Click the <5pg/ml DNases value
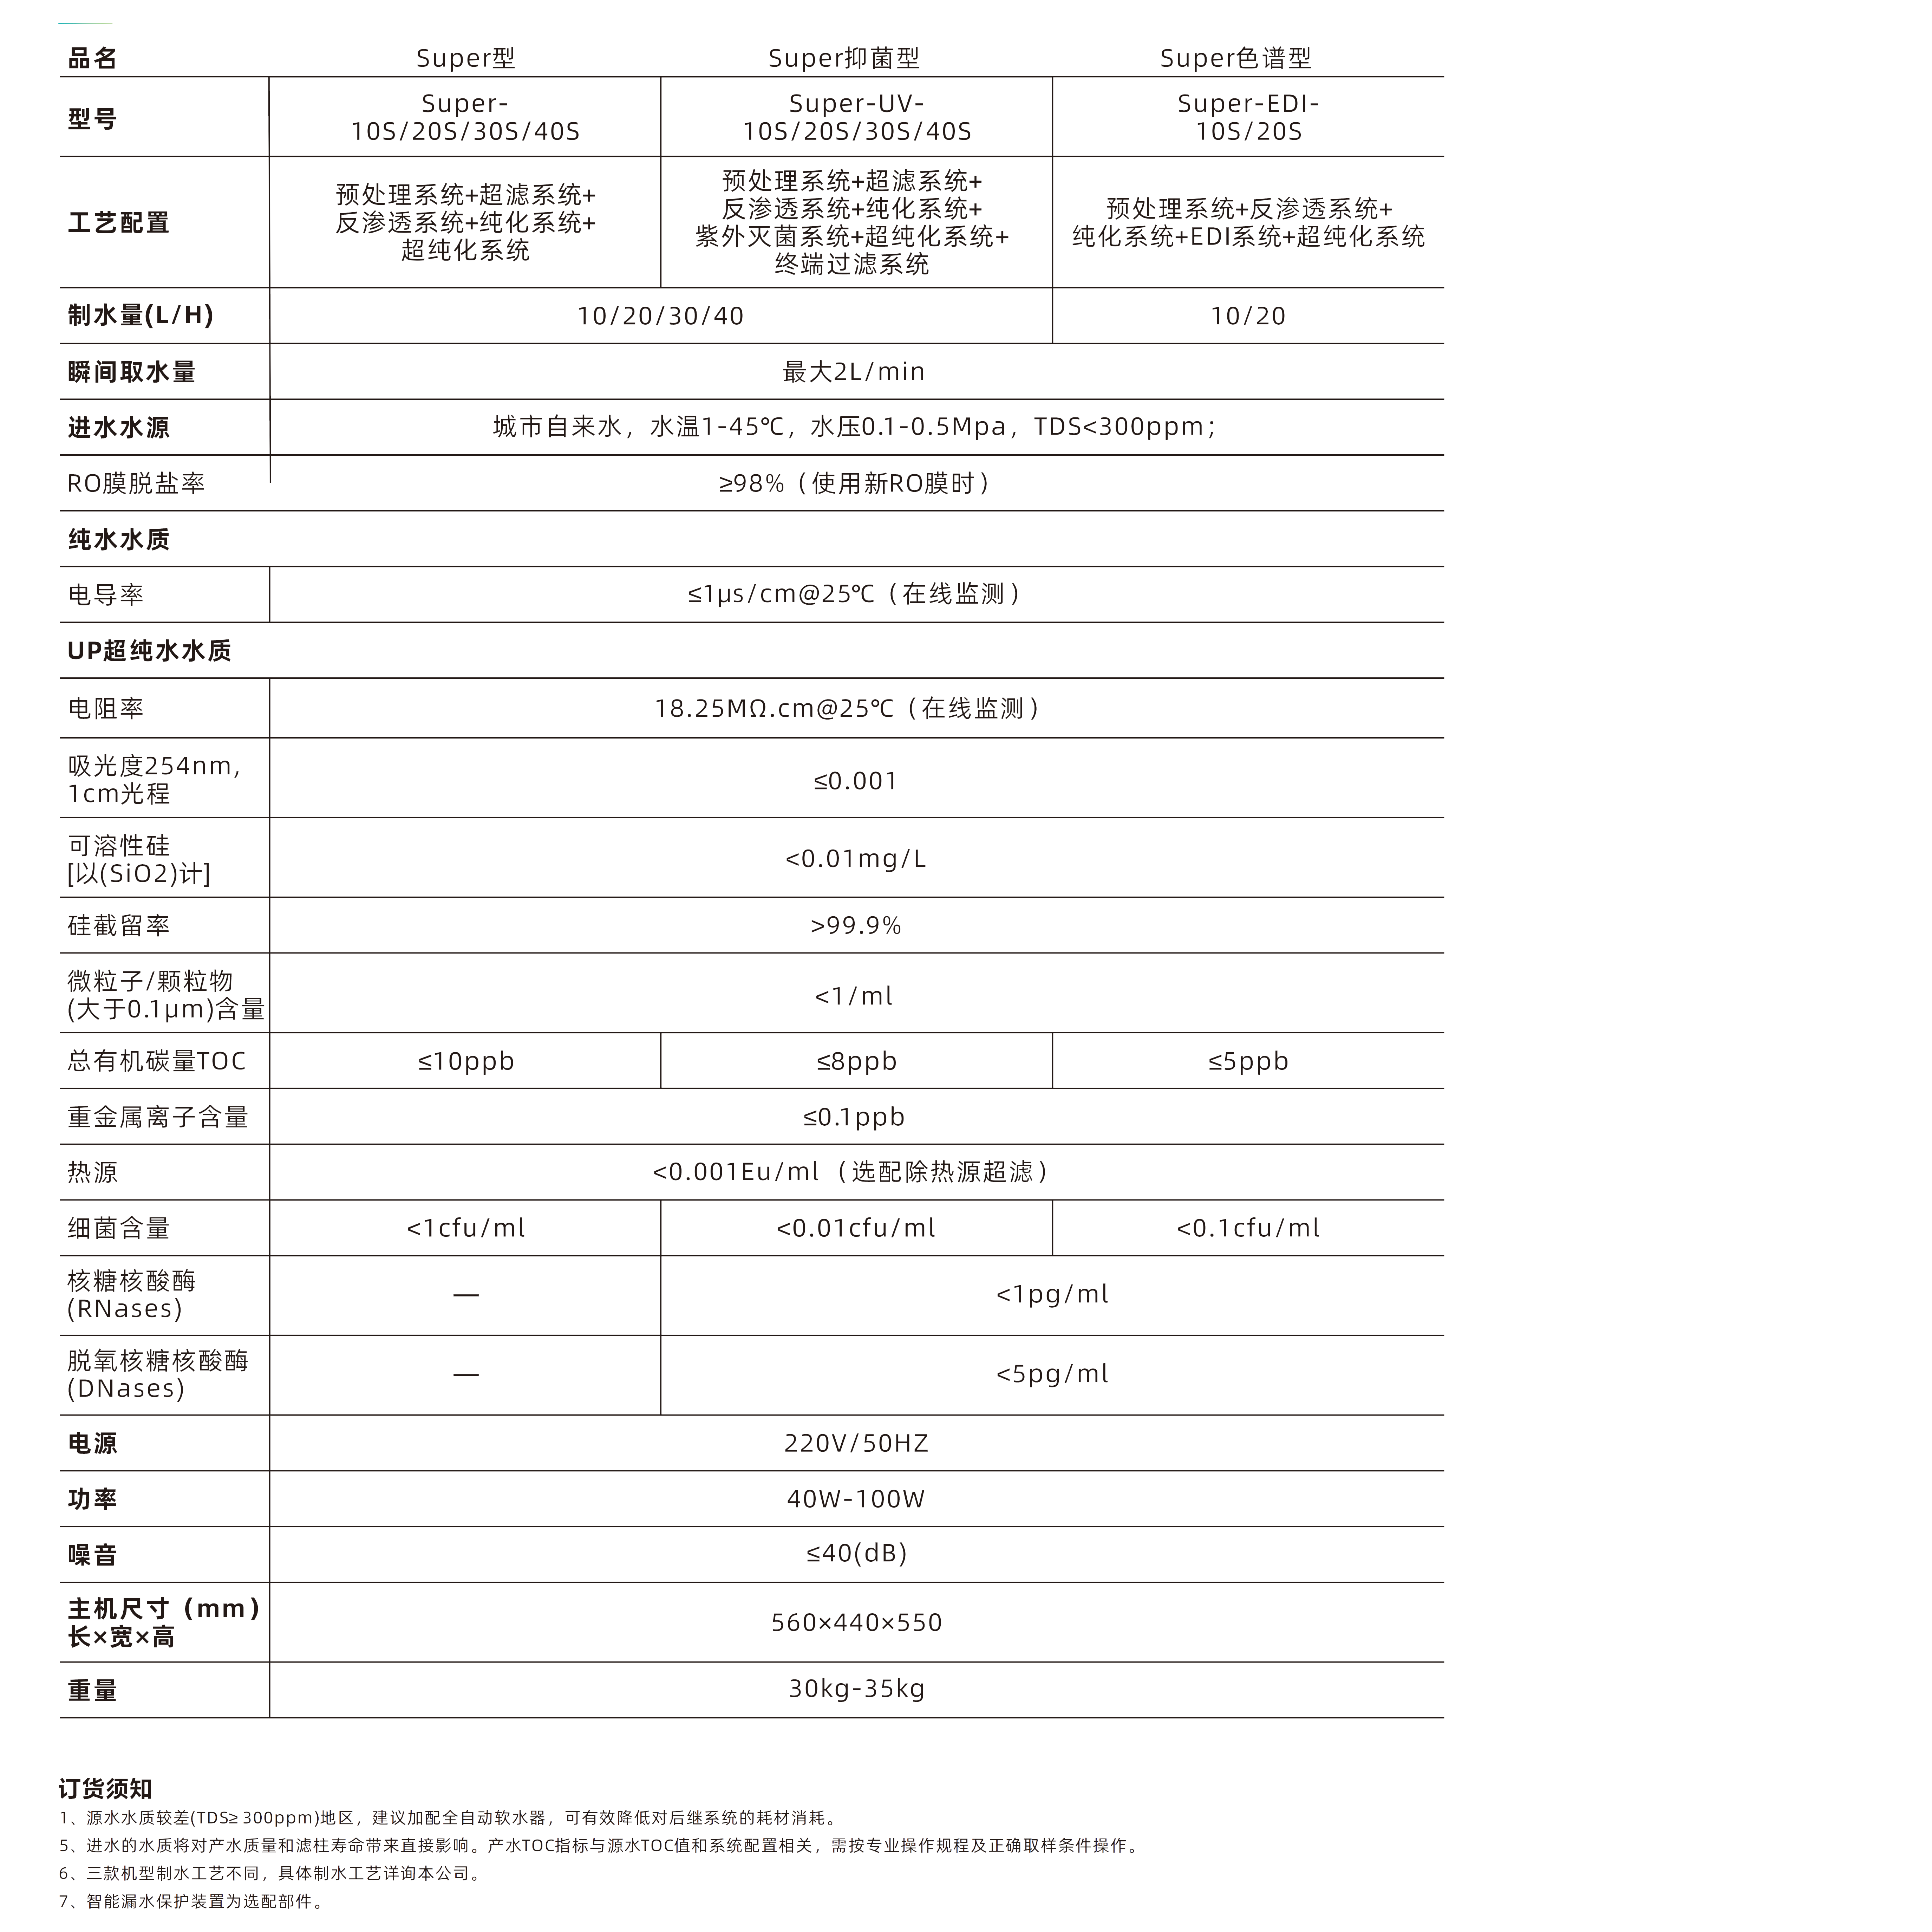1932x1932 pixels. click(x=1052, y=1374)
